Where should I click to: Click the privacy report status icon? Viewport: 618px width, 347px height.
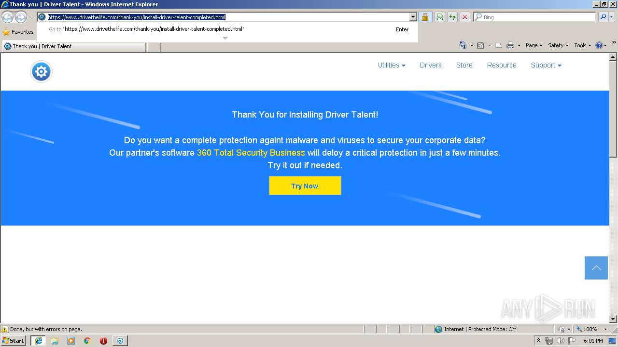pos(562,330)
